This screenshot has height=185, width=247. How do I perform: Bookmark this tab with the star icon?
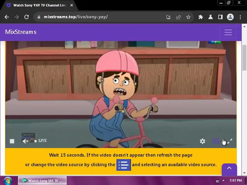click(188, 17)
